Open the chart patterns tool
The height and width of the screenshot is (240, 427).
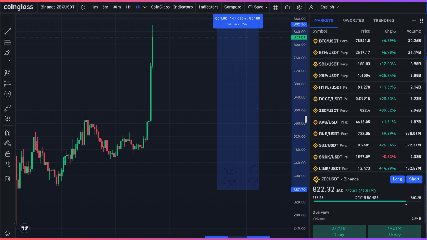pos(8,73)
